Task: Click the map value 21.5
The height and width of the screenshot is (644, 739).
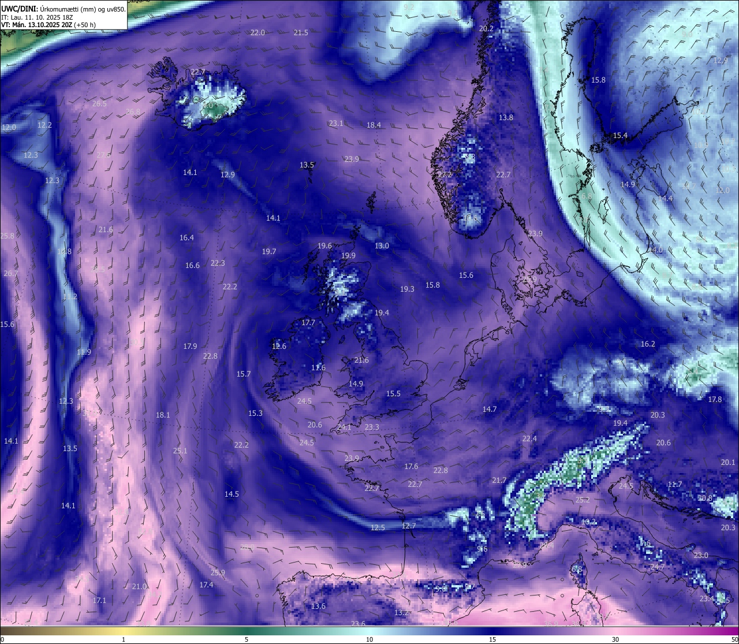Action: pos(301,33)
